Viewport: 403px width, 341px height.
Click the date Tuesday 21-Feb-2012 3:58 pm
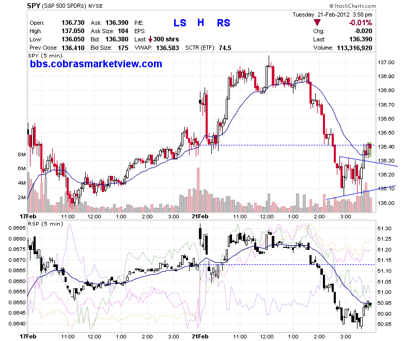332,14
